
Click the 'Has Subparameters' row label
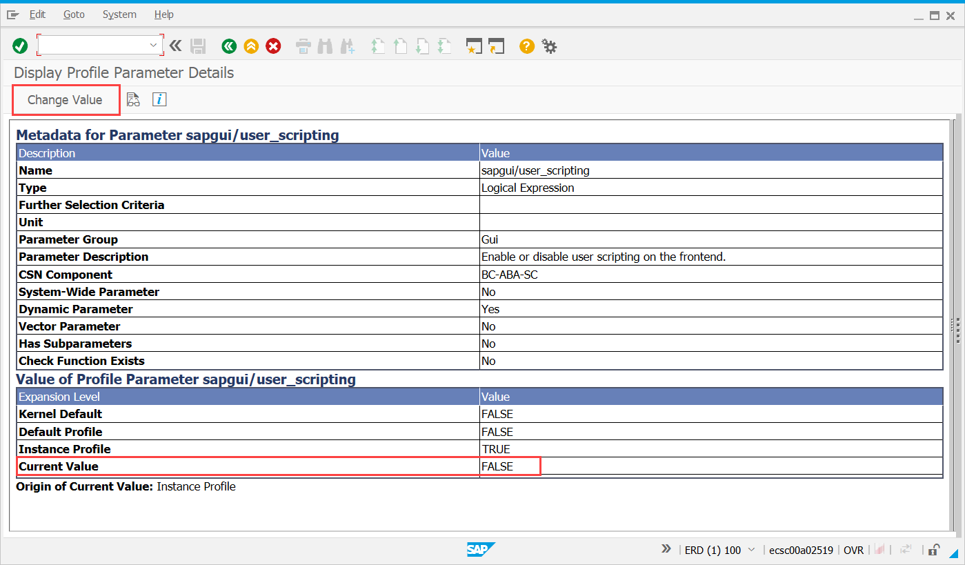tap(75, 344)
